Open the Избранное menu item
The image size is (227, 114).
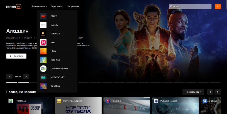[x=73, y=6]
